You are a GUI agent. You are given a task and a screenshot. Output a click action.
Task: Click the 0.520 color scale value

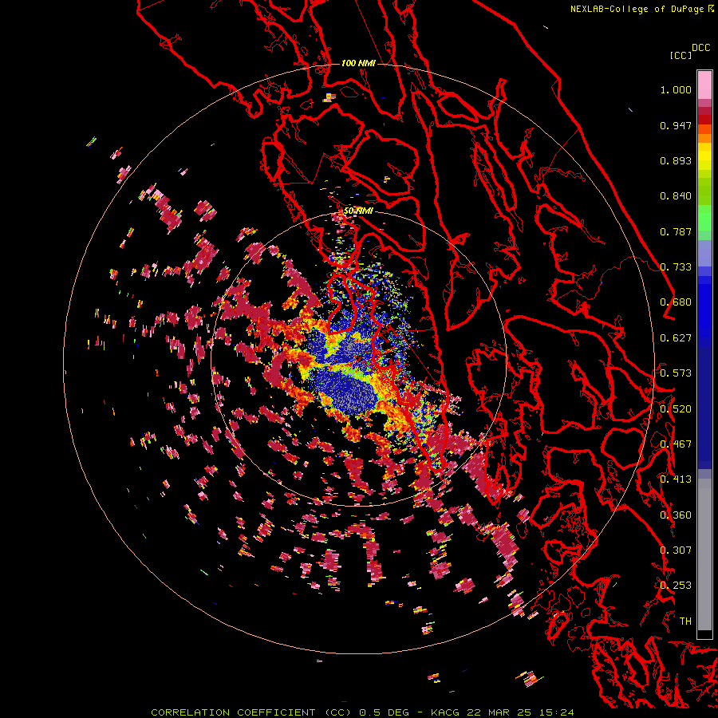point(676,409)
